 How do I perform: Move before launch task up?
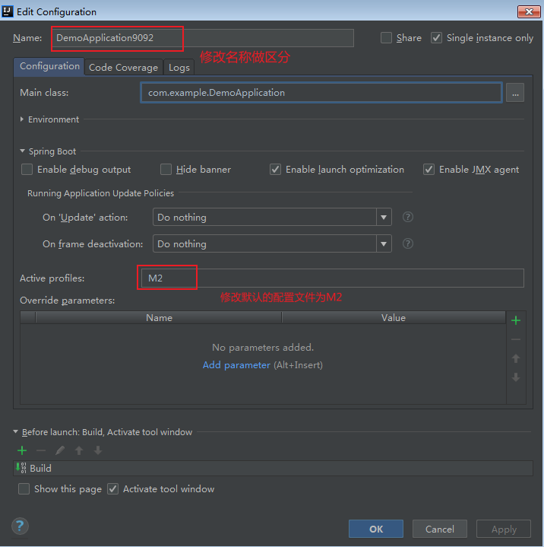pos(79,450)
